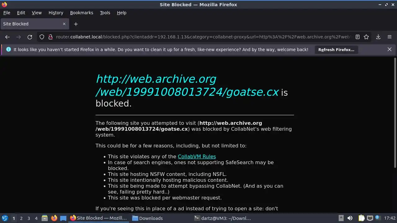Viewport: 397px width, 223px height.
Task: Click the Refresh Firefox… button
Action: 336,50
